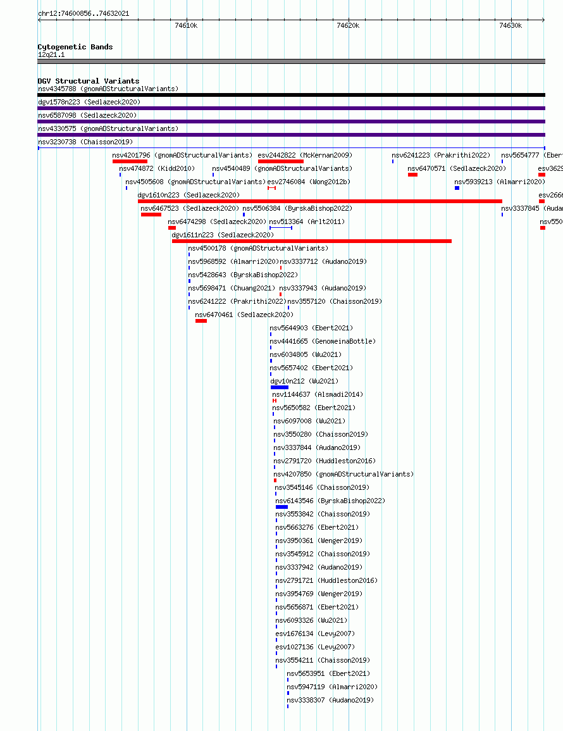The width and height of the screenshot is (563, 731).
Task: Click the 12q21.1 cytogenetic band bar
Action: (x=291, y=61)
